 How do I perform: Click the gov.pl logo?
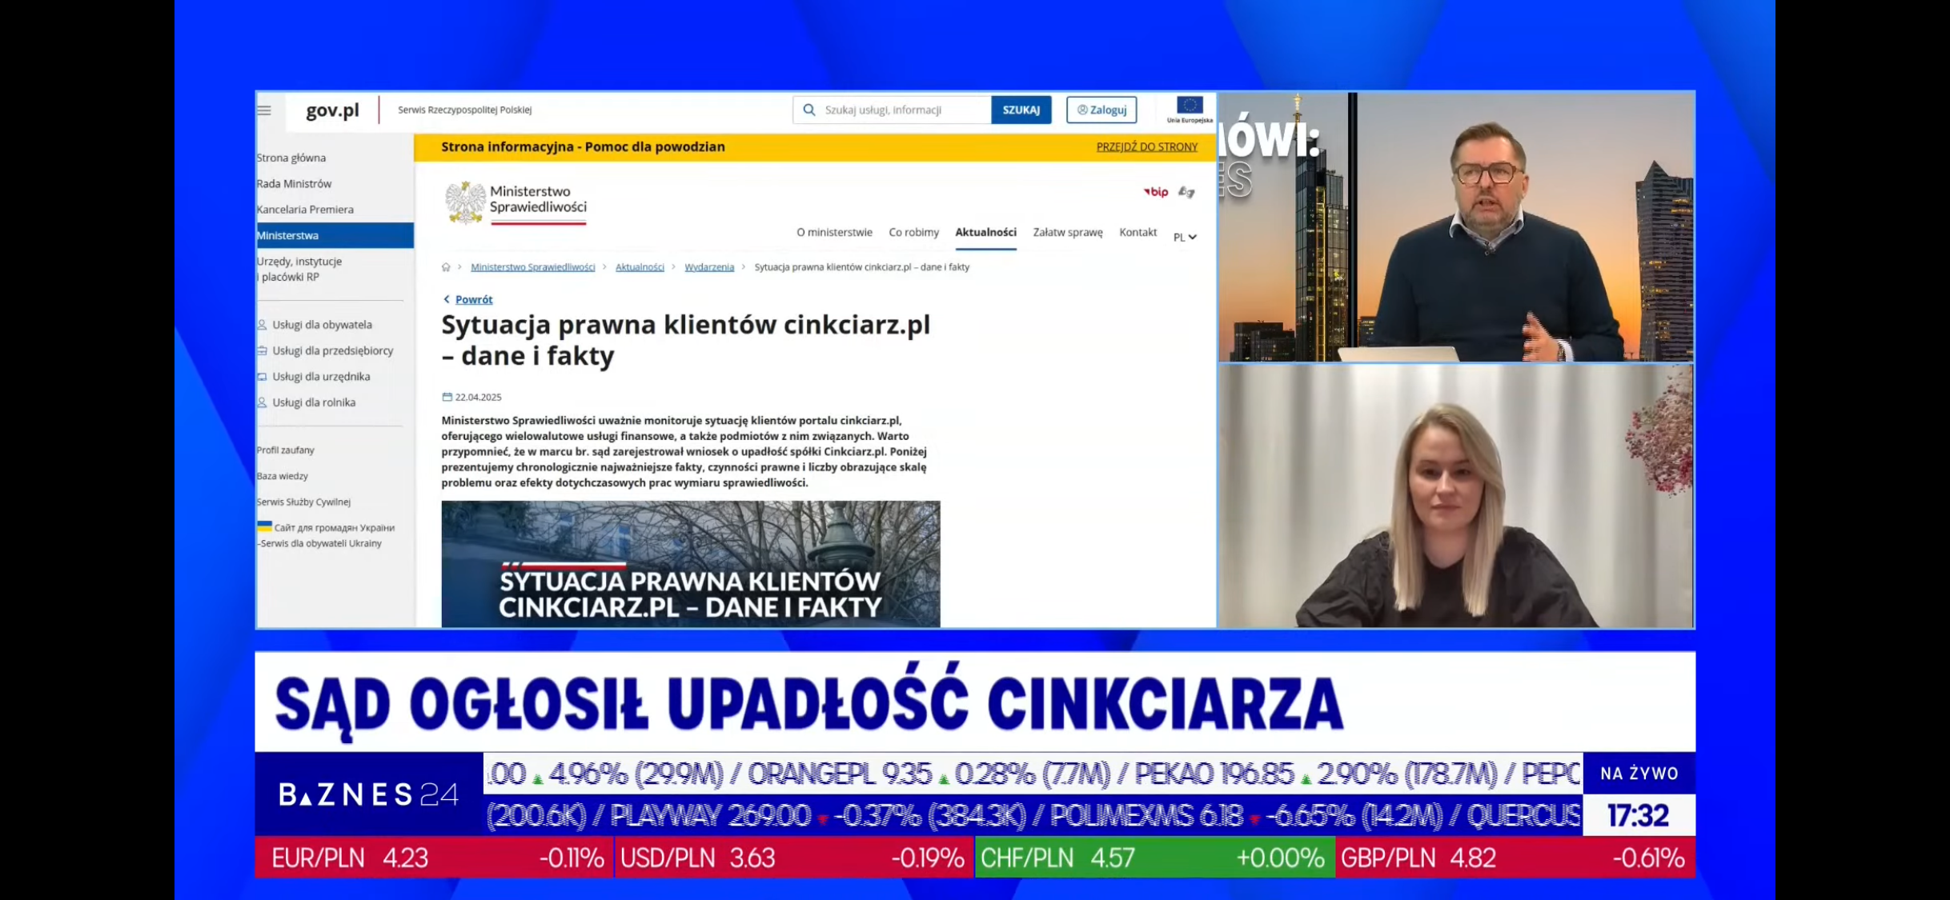point(332,110)
